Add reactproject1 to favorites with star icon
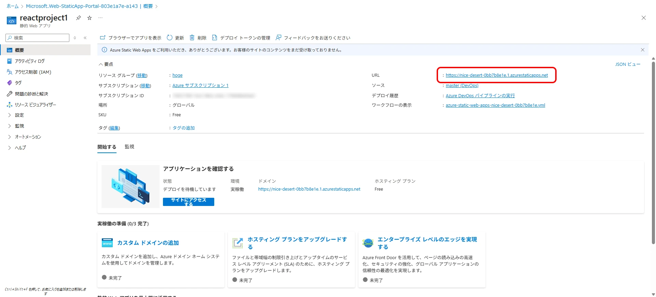The image size is (656, 297). [90, 18]
